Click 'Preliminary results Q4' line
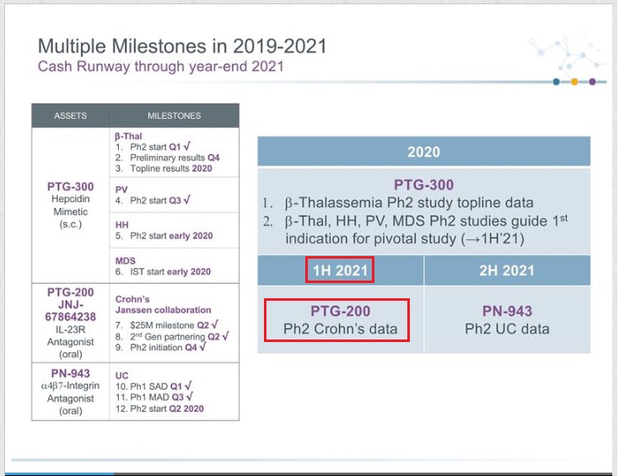Screen dimensions: 619x476 pyautogui.click(x=167, y=158)
